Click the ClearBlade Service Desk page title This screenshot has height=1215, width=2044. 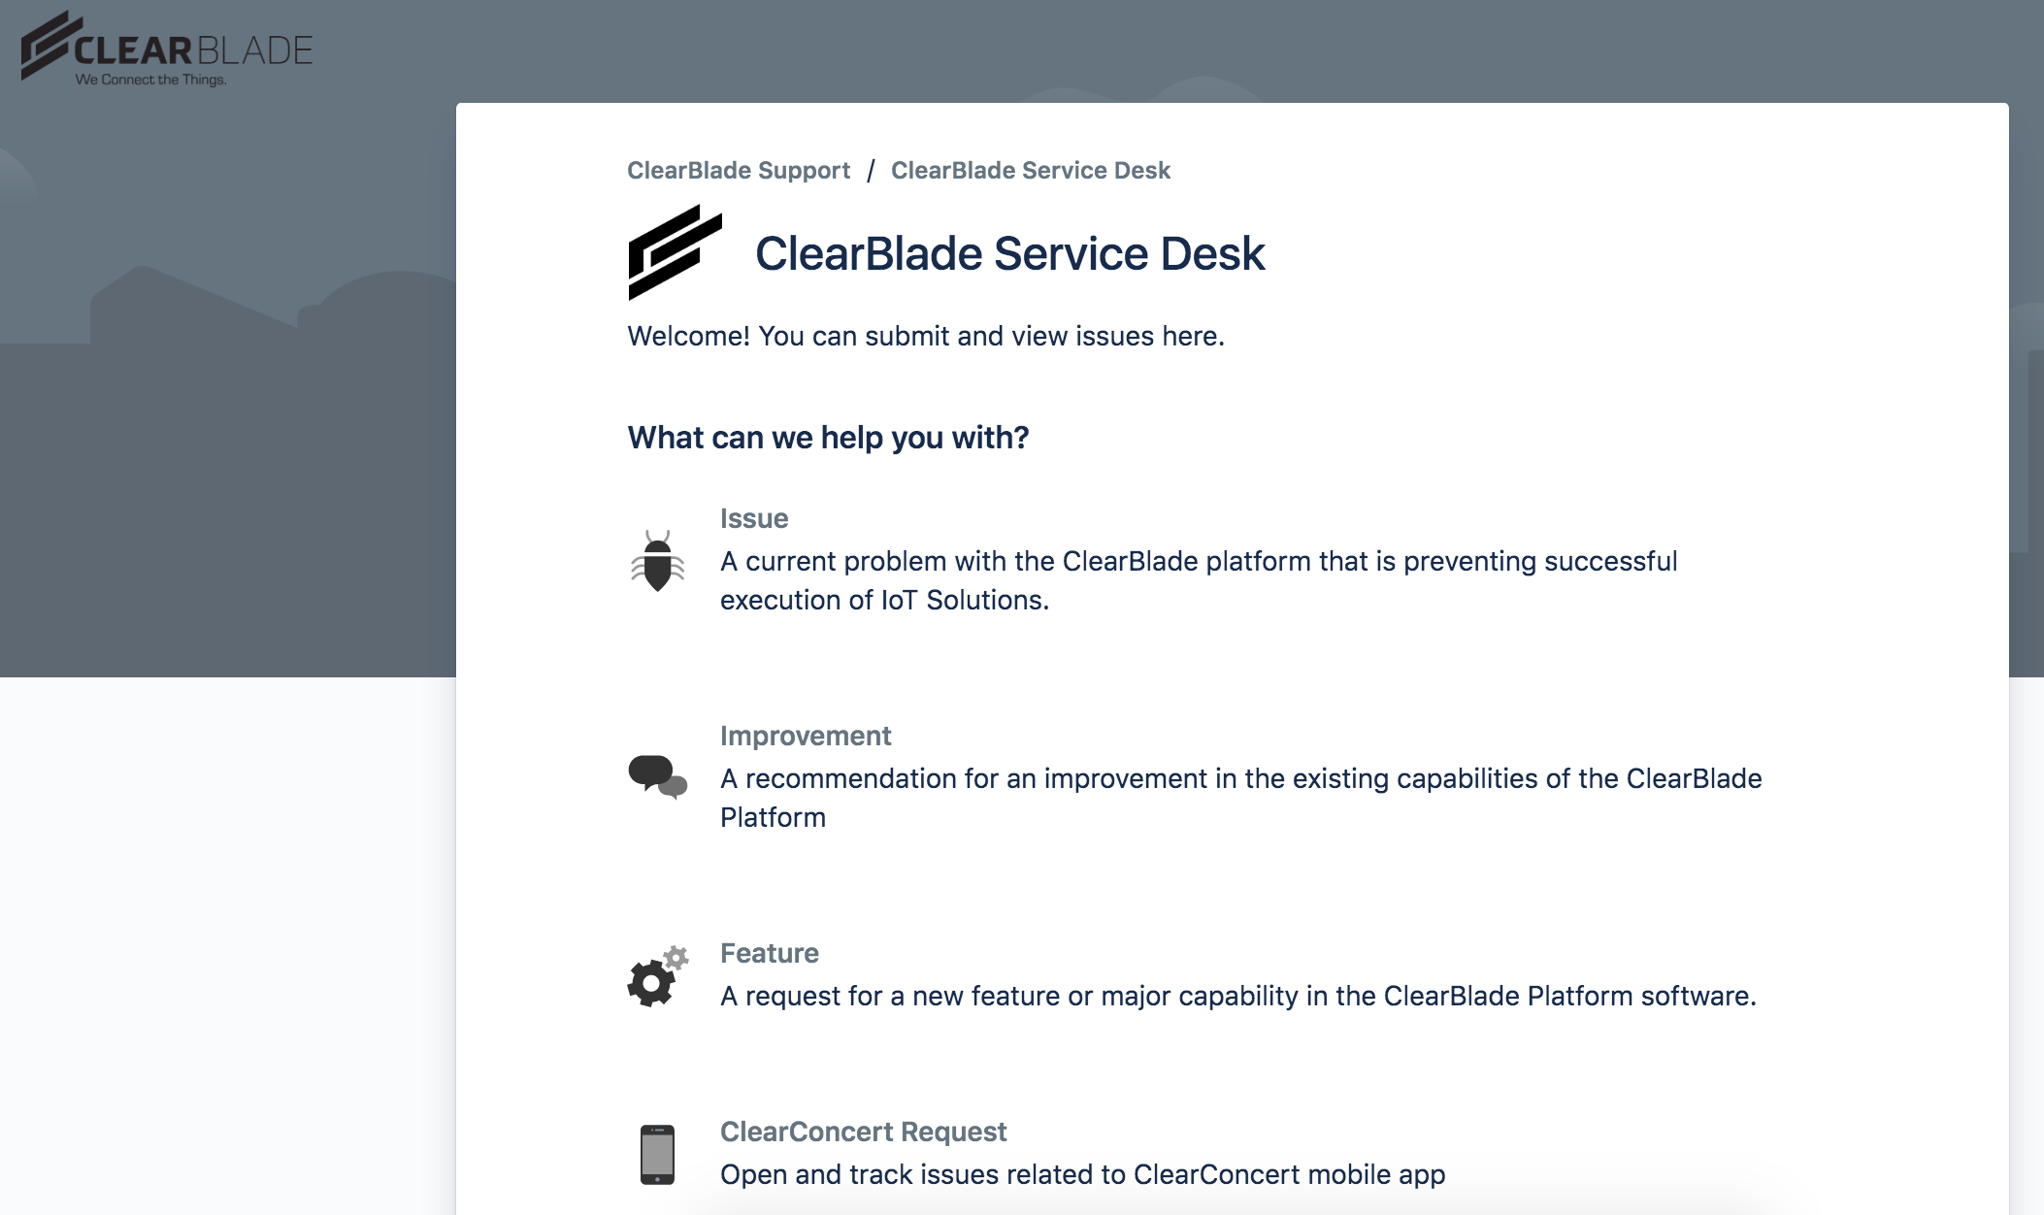click(x=1009, y=254)
